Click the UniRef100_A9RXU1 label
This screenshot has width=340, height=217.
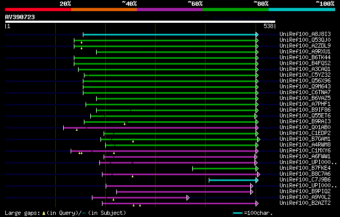(305, 52)
